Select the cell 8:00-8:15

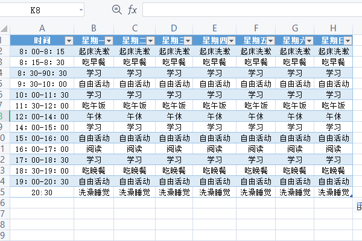[x=42, y=51]
